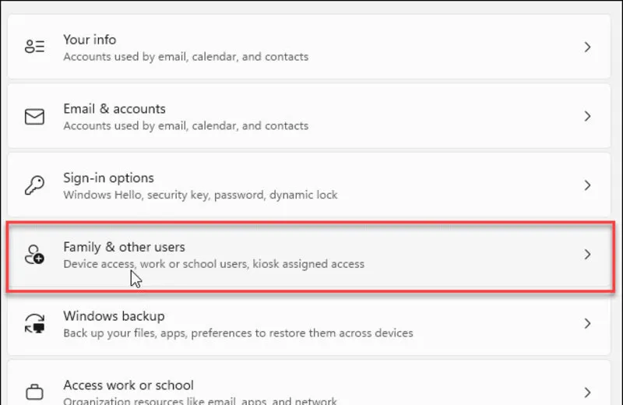The image size is (623, 405).
Task: Expand the Sign-in options chevron arrow
Action: coord(588,185)
